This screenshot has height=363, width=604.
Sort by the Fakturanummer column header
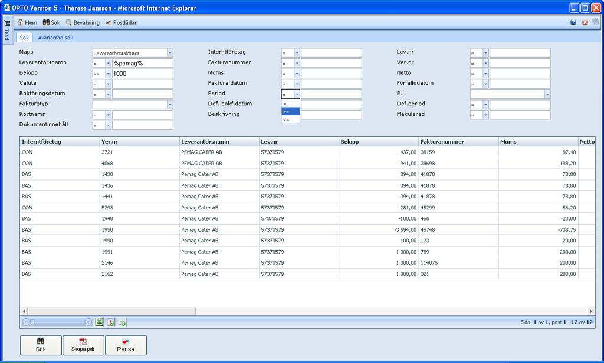coord(458,142)
